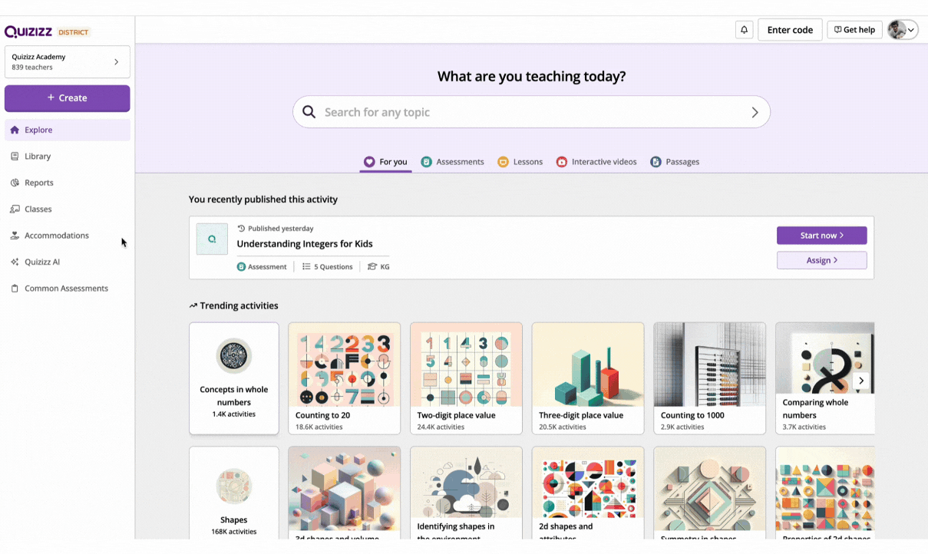Screen dimensions: 928x554
Task: Click the Get help button
Action: coord(854,30)
